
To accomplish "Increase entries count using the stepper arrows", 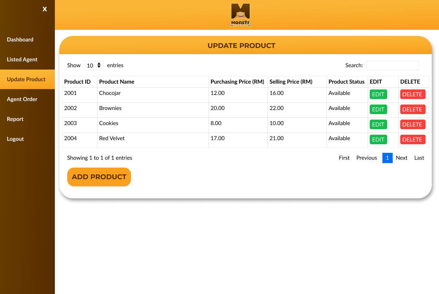I will coord(100,64).
